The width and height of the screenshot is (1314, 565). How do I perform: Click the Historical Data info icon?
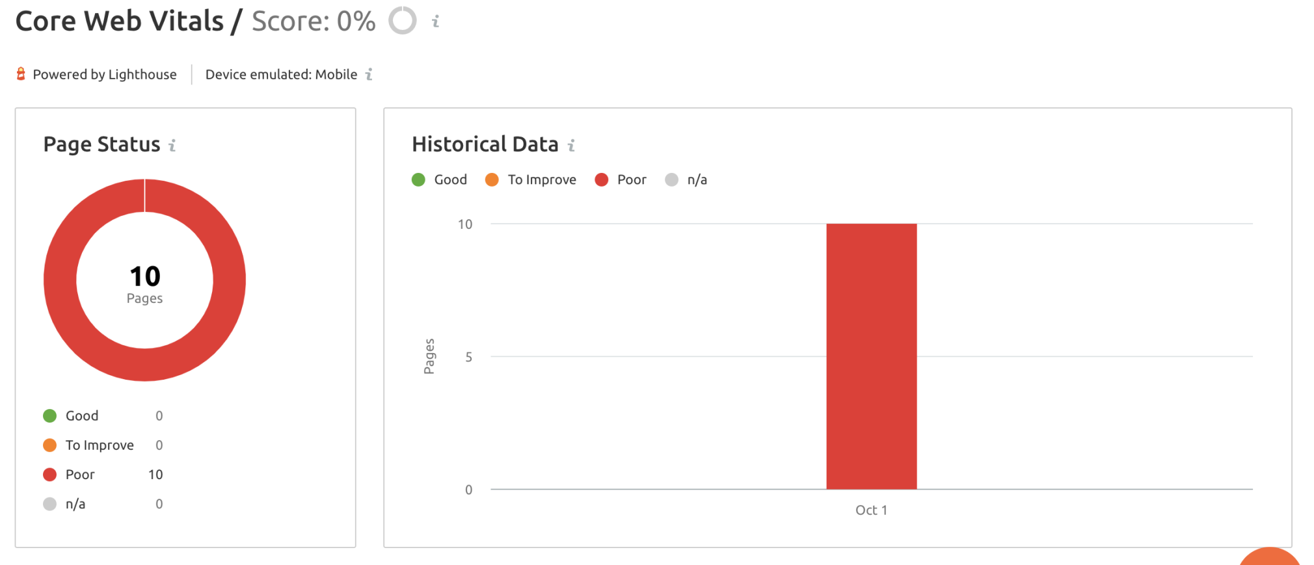click(571, 146)
